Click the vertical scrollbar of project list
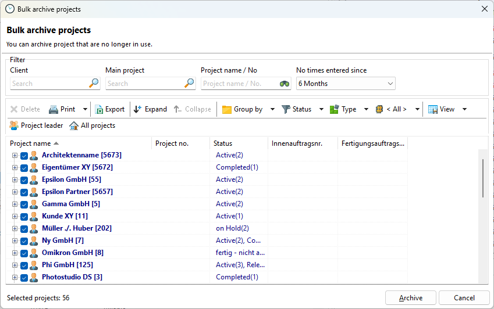 [x=482, y=177]
